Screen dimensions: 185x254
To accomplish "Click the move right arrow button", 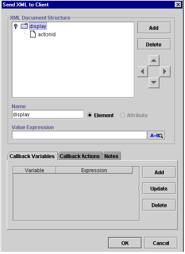I will coord(165,72).
